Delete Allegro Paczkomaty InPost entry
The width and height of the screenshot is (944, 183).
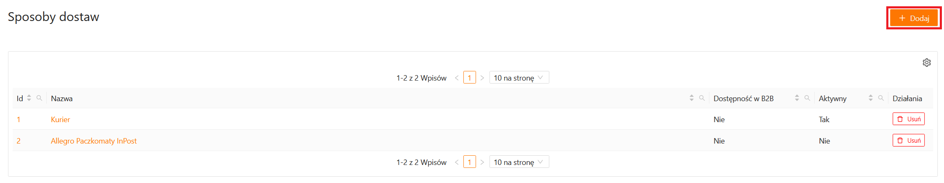(908, 141)
